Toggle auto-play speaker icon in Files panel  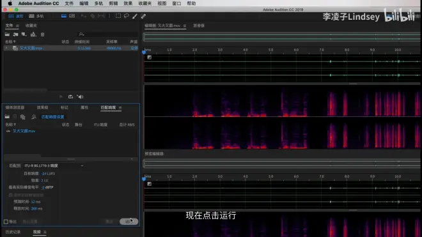(x=80, y=97)
